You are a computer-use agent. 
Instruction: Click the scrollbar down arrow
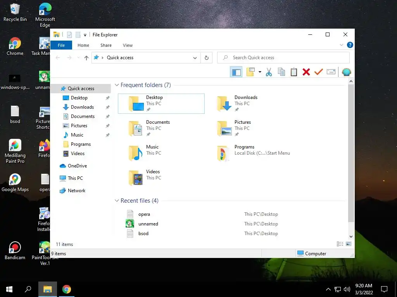[351, 237]
